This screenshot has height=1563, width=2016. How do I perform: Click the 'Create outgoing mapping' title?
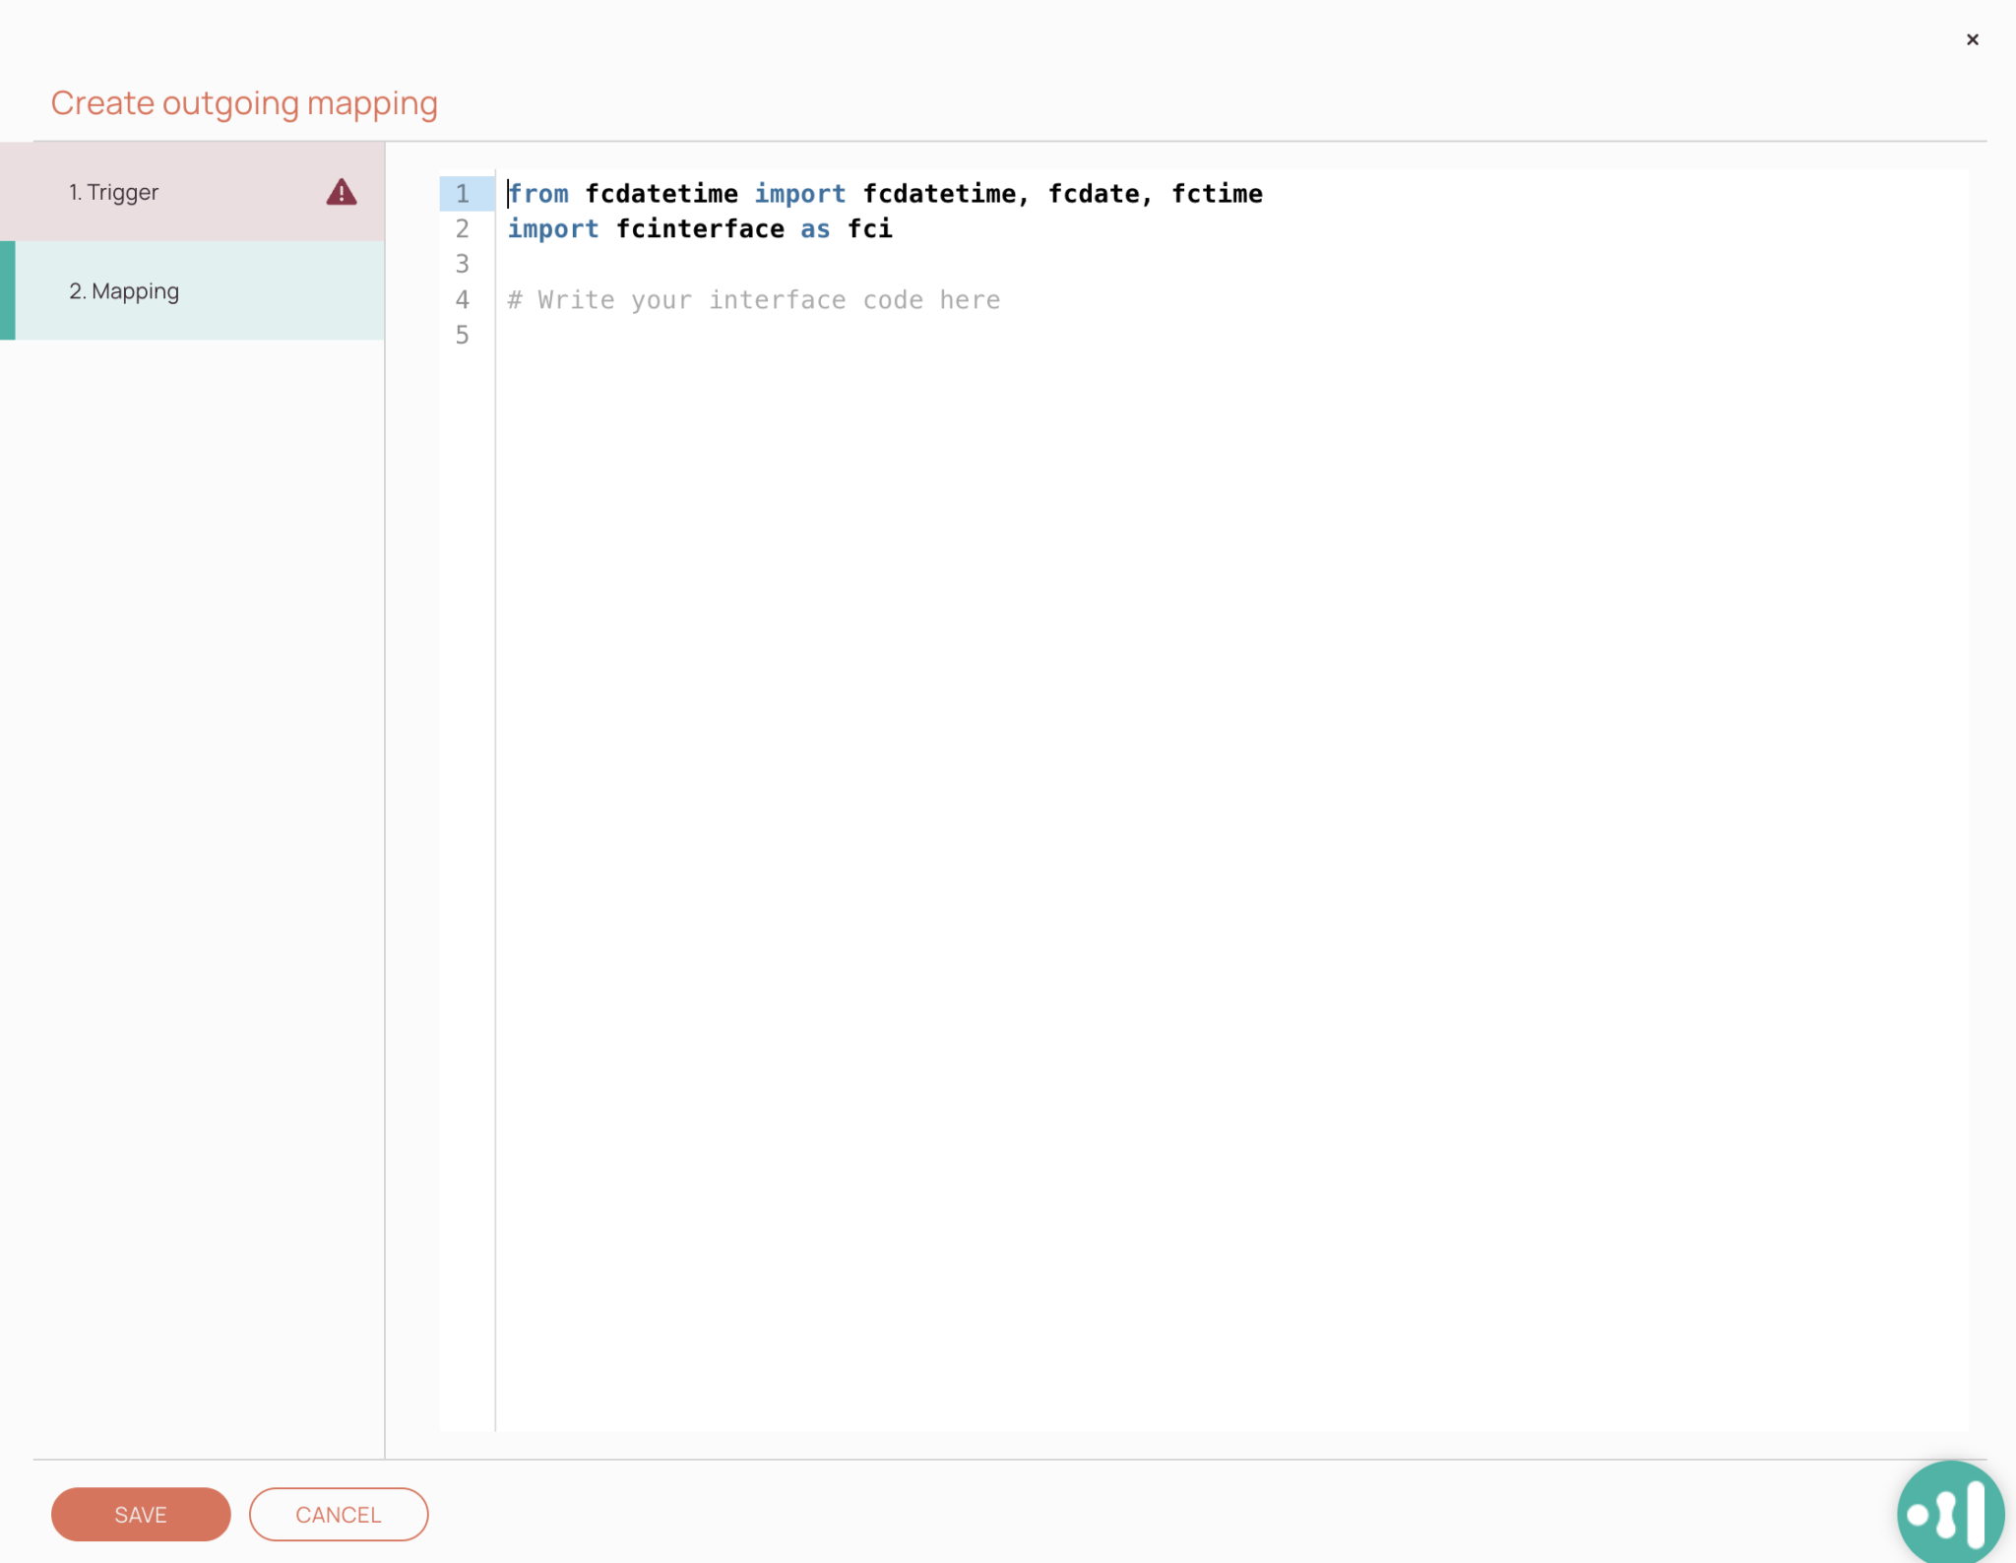(244, 103)
